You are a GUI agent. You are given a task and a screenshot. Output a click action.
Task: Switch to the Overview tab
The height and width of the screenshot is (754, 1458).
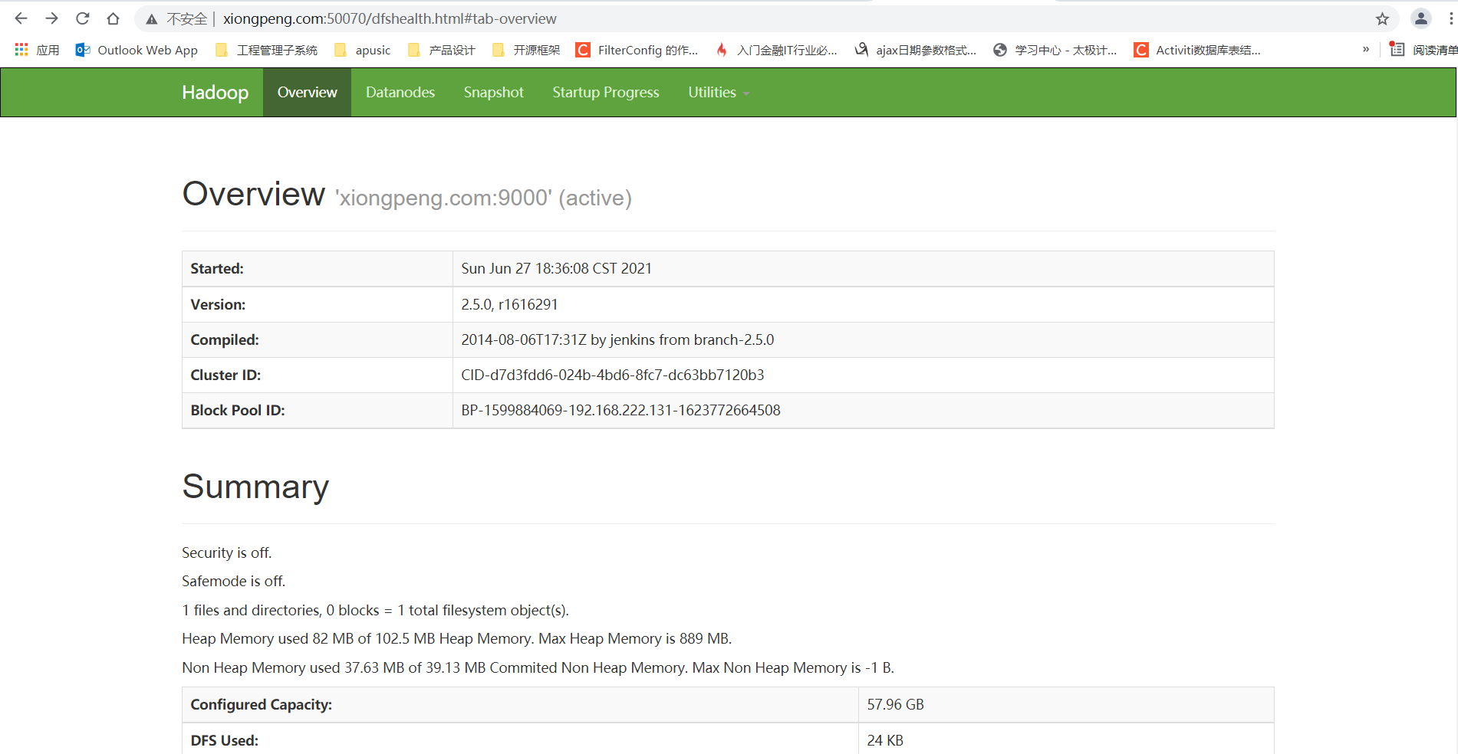(x=307, y=92)
